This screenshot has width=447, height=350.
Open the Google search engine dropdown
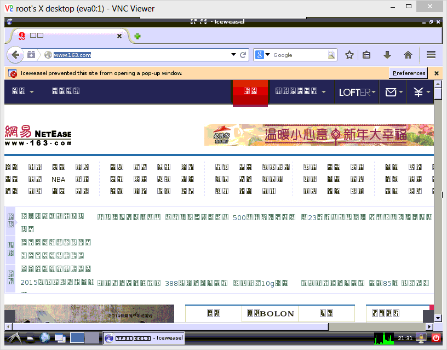pos(262,55)
